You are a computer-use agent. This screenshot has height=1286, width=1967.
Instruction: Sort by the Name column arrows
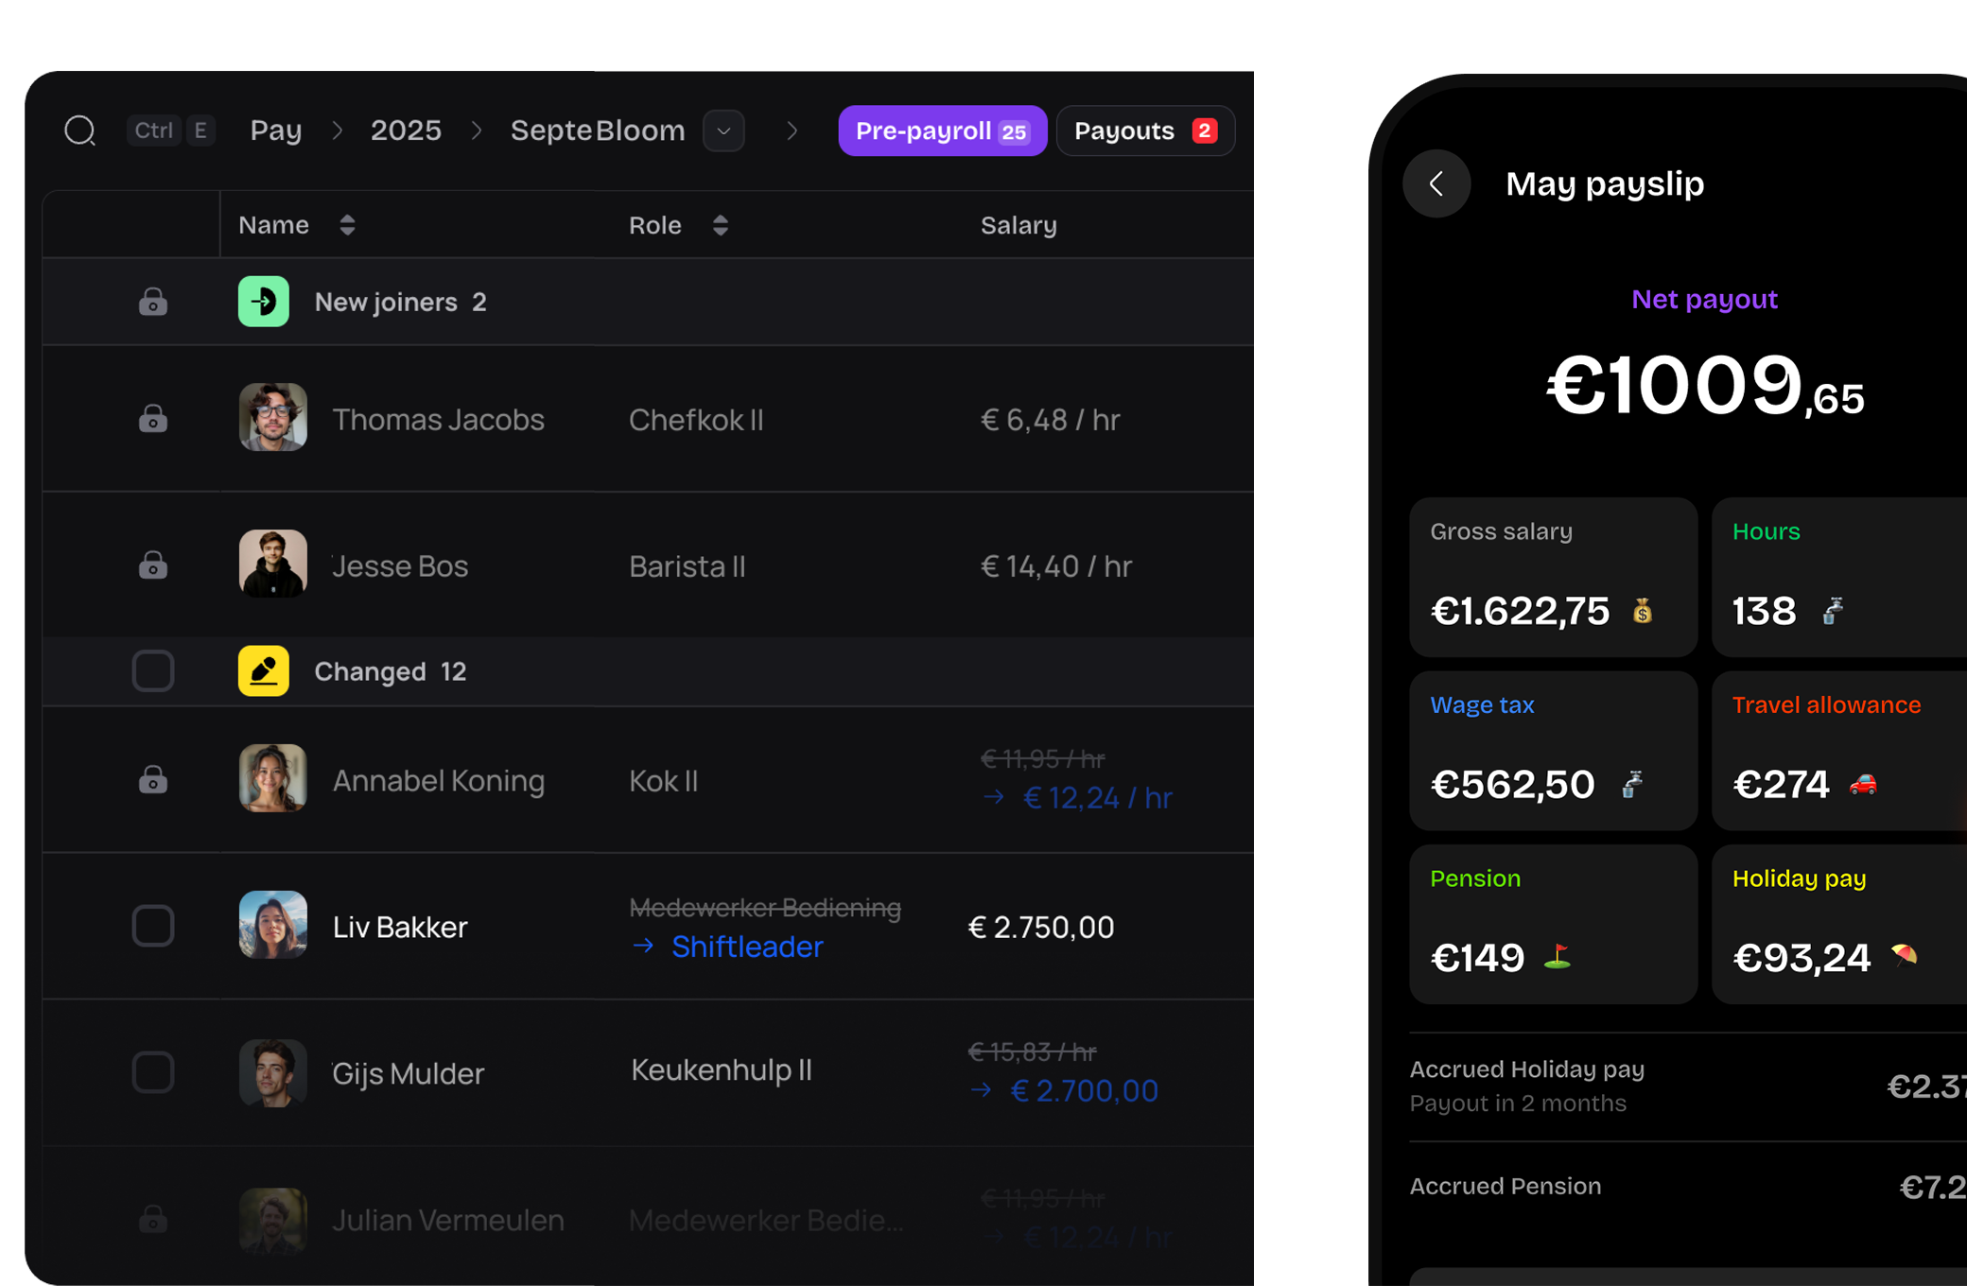347,225
